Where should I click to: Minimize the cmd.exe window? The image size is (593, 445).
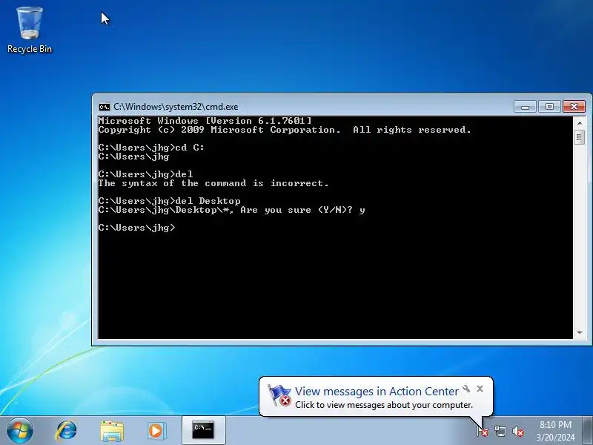coord(525,107)
